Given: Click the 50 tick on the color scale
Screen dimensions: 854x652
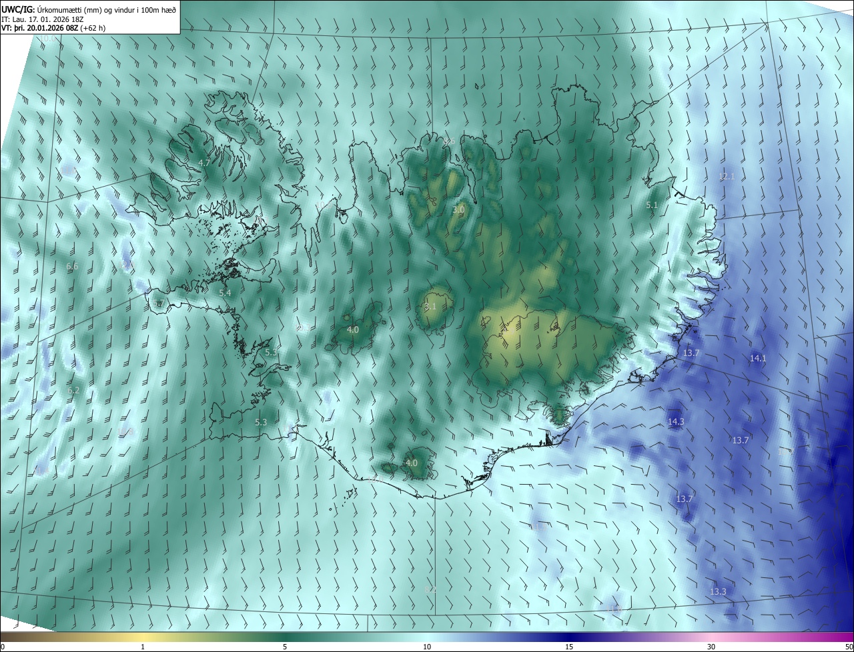Looking at the screenshot, I should [849, 647].
